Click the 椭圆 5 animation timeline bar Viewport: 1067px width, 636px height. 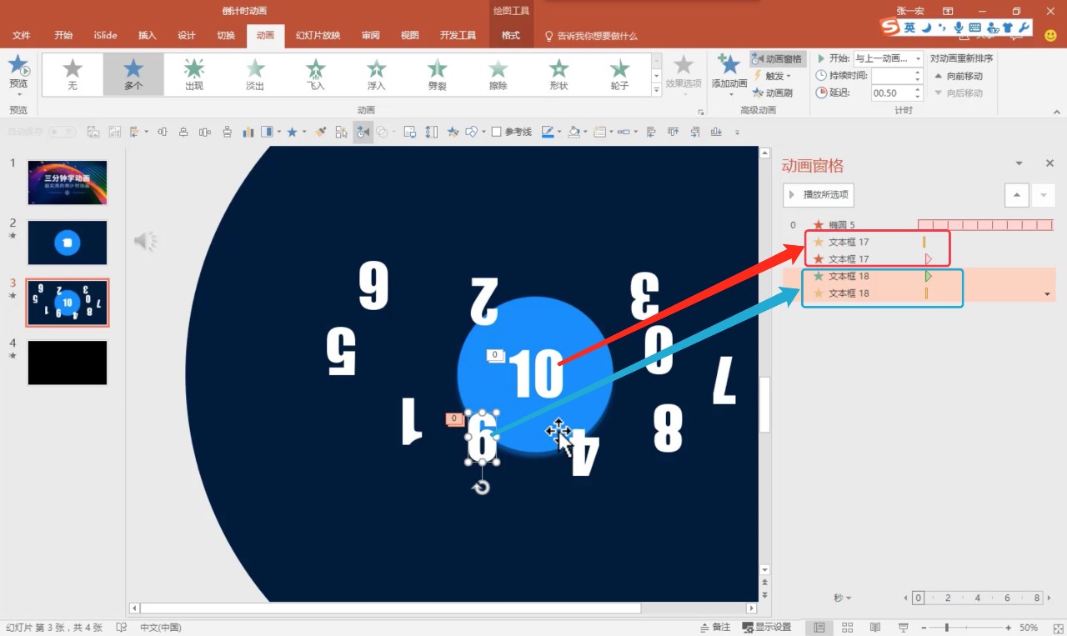[x=985, y=225]
